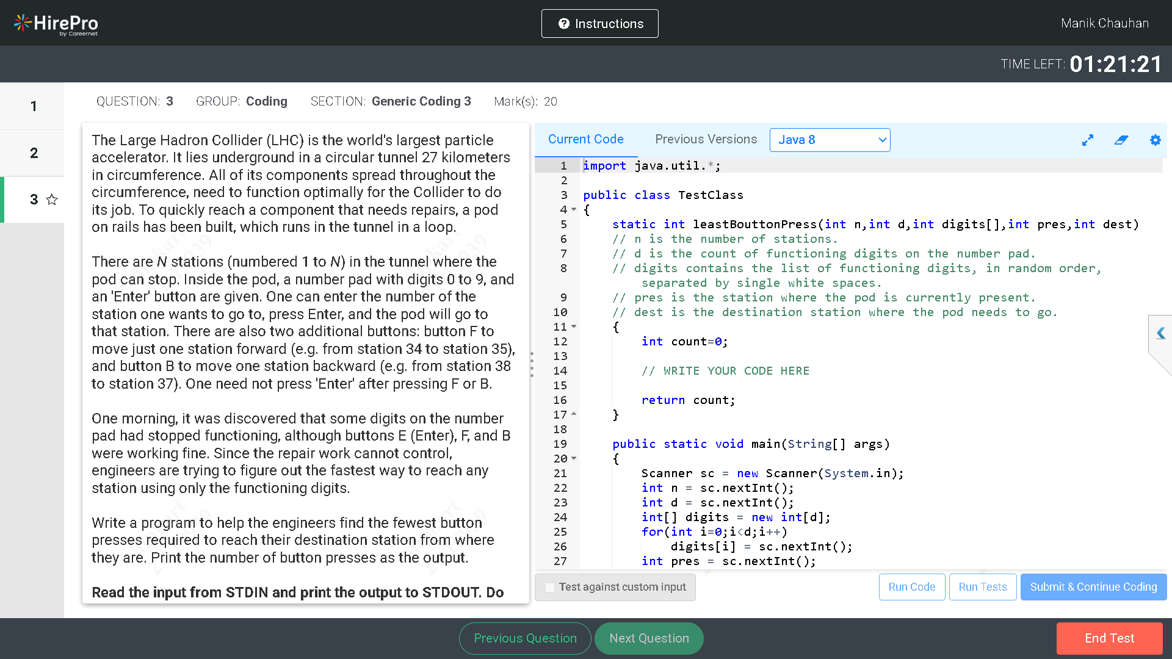This screenshot has height=659, width=1172.
Task: Open editor settings gear
Action: (x=1155, y=140)
